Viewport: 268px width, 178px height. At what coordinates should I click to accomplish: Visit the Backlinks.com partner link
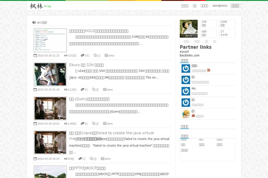[x=189, y=55]
